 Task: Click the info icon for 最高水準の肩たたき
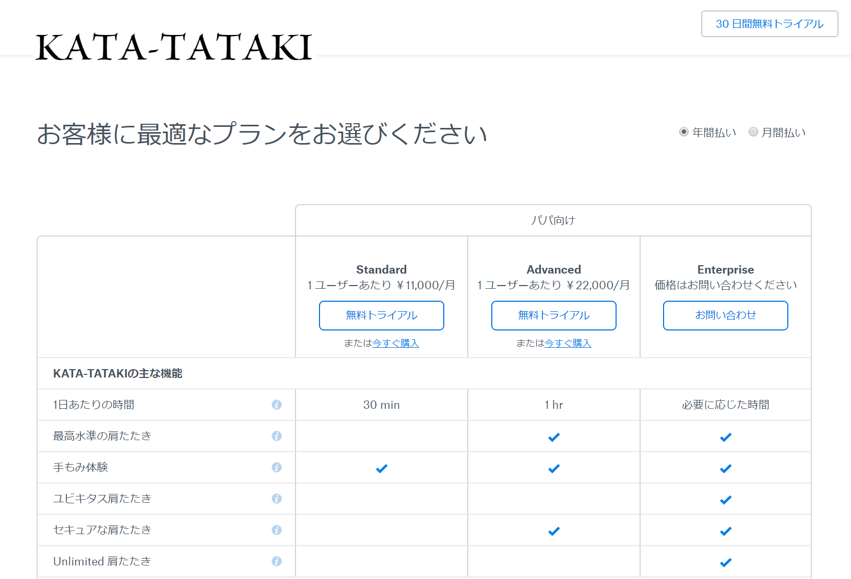277,436
